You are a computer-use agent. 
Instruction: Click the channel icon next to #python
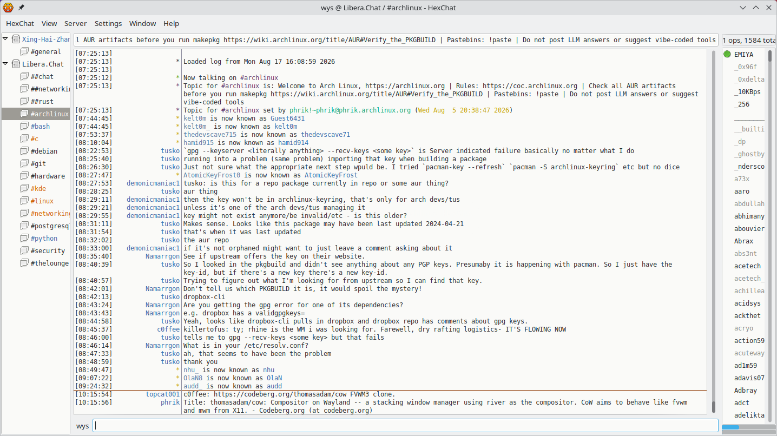pyautogui.click(x=24, y=238)
